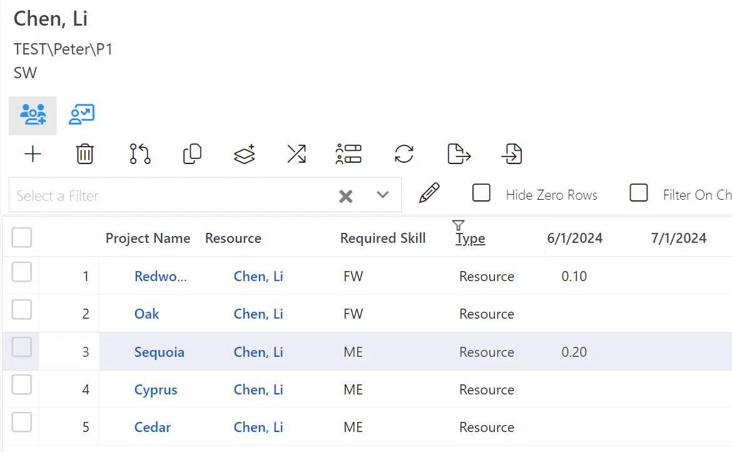732x452 pixels.
Task: Click the pencil edit filter icon
Action: [x=429, y=193]
